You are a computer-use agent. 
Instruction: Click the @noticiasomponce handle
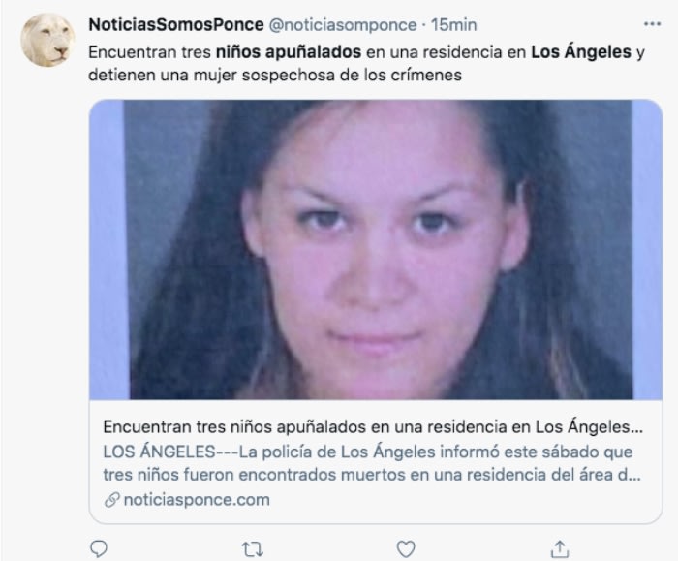point(343,25)
